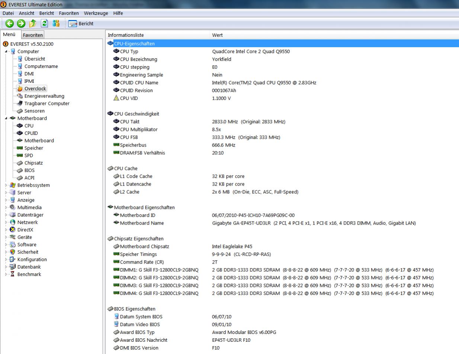Expand the DirectX tree node

tap(6, 230)
